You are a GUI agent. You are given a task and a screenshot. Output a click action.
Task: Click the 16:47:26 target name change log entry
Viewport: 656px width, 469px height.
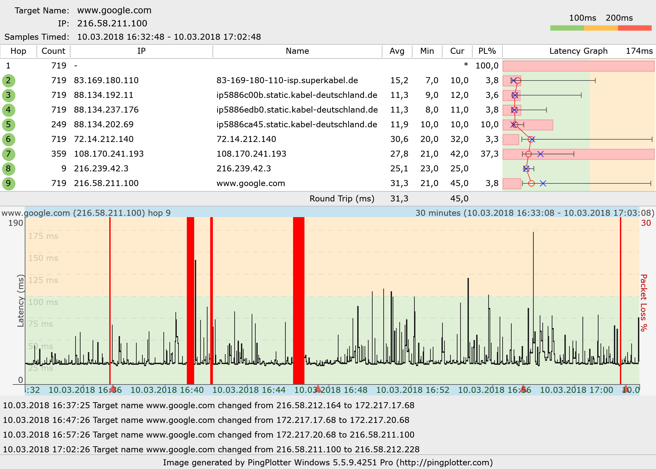[206, 420]
